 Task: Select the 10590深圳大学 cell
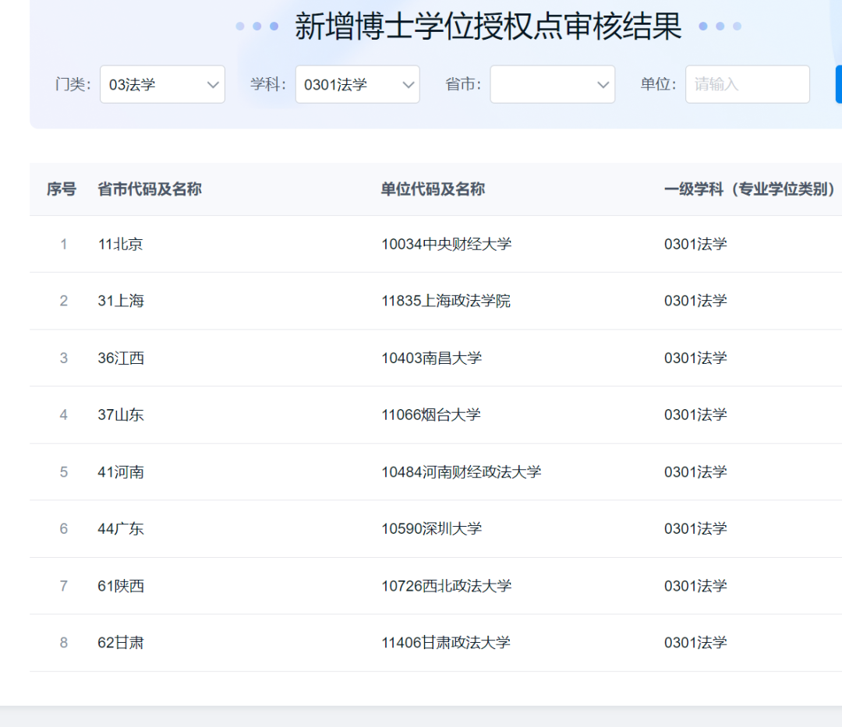click(431, 528)
